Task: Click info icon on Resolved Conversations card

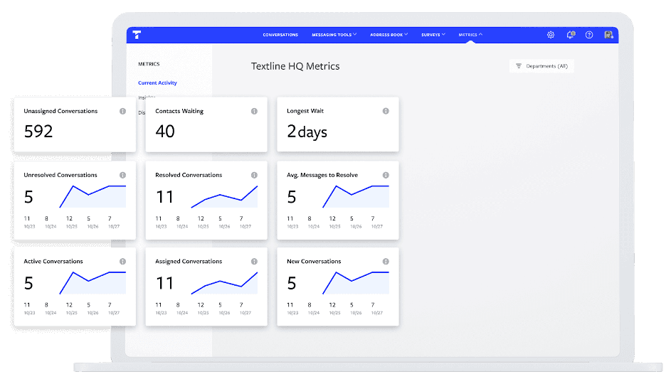Action: pyautogui.click(x=254, y=175)
